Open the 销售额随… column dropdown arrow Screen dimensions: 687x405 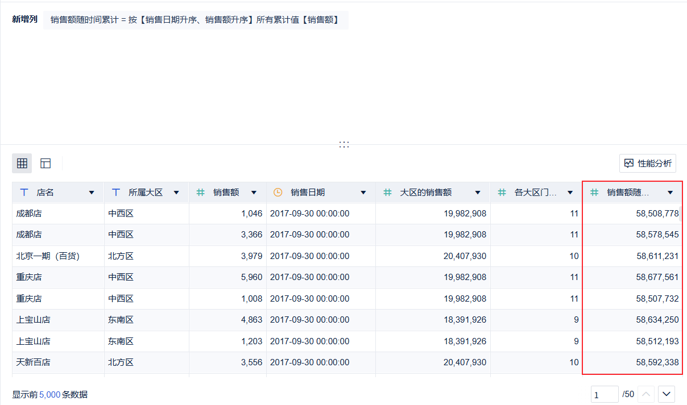point(670,193)
